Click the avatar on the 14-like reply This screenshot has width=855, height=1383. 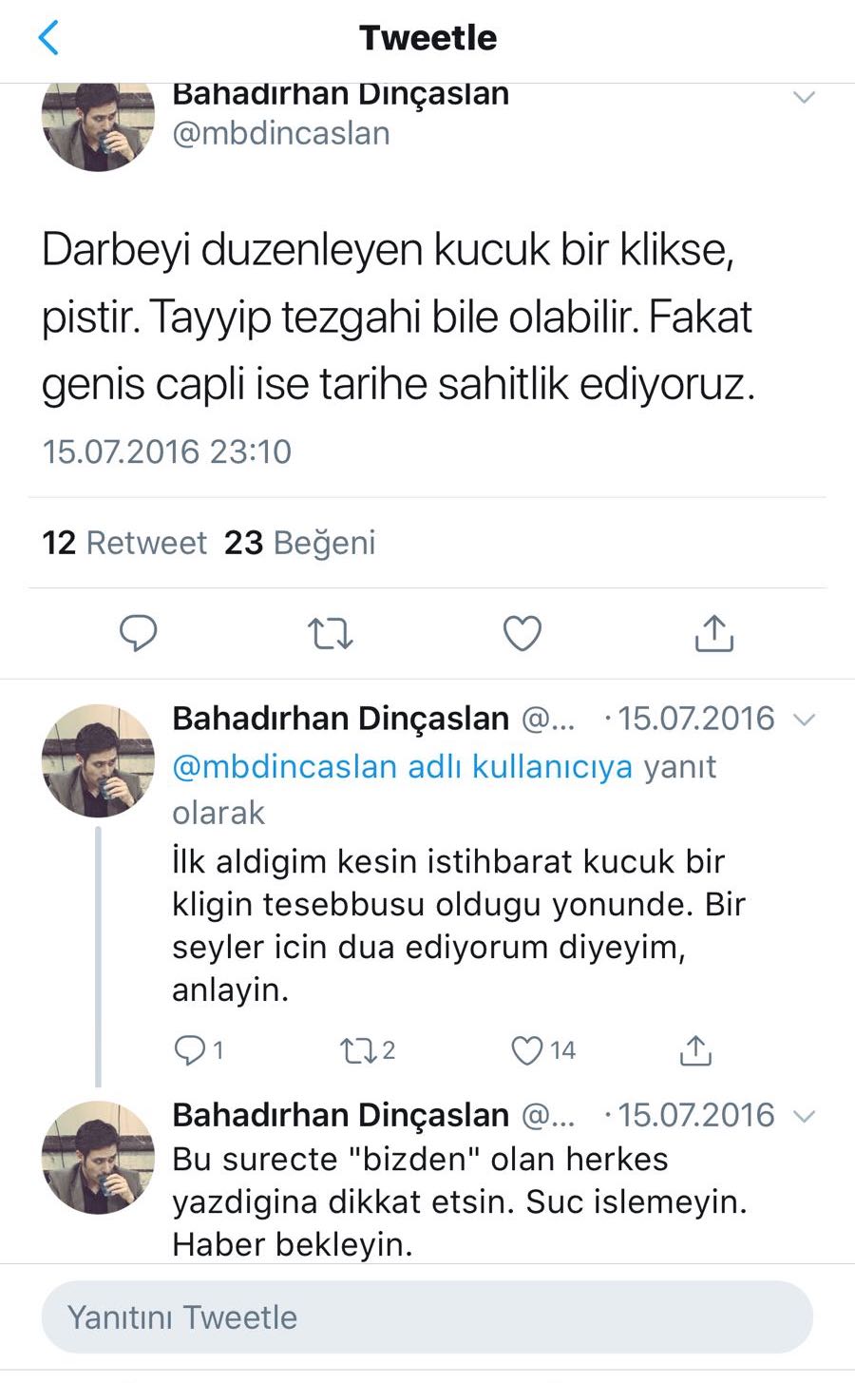pos(96,759)
